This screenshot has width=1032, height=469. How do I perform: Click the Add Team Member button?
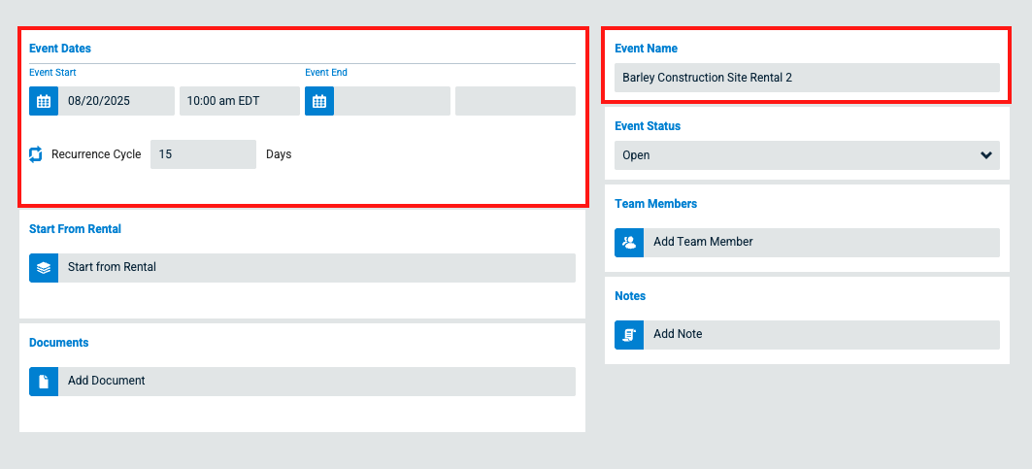click(807, 243)
